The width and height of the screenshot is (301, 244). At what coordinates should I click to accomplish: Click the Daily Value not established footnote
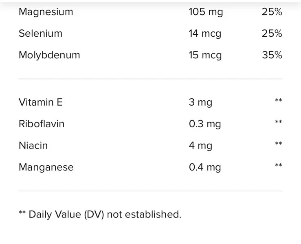tap(100, 214)
